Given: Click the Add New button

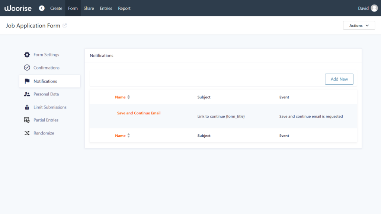Looking at the screenshot, I should click(339, 79).
